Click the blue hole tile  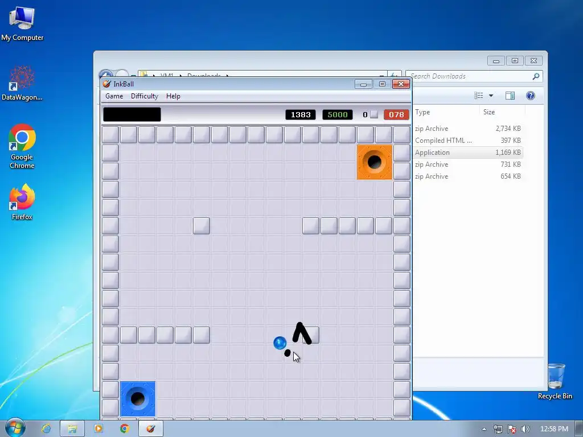click(x=138, y=399)
